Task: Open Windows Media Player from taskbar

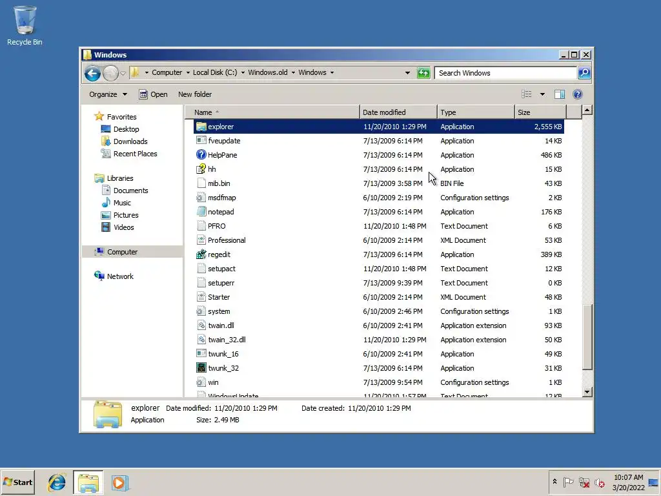Action: coord(119,482)
